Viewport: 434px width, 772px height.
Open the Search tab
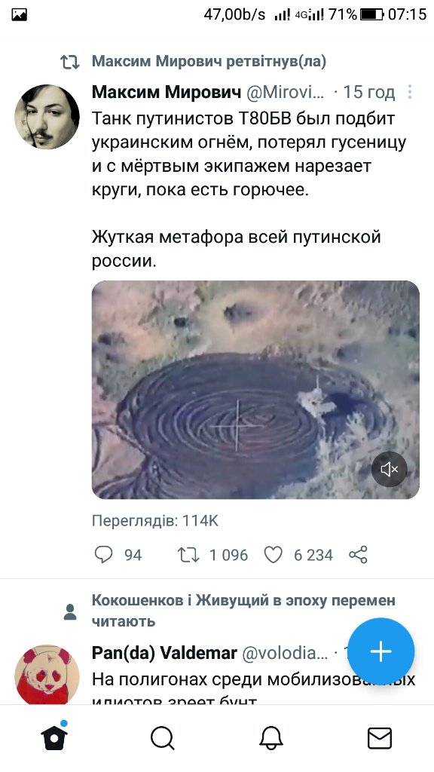163,739
